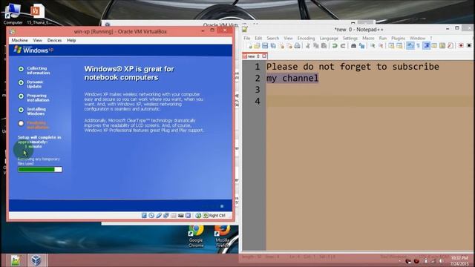Open the VirtualBox View menu
Image resolution: width=475 pixels, height=267 pixels.
38,40
